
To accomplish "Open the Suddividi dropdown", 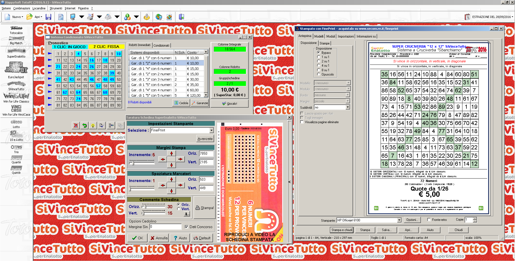I will (348, 107).
